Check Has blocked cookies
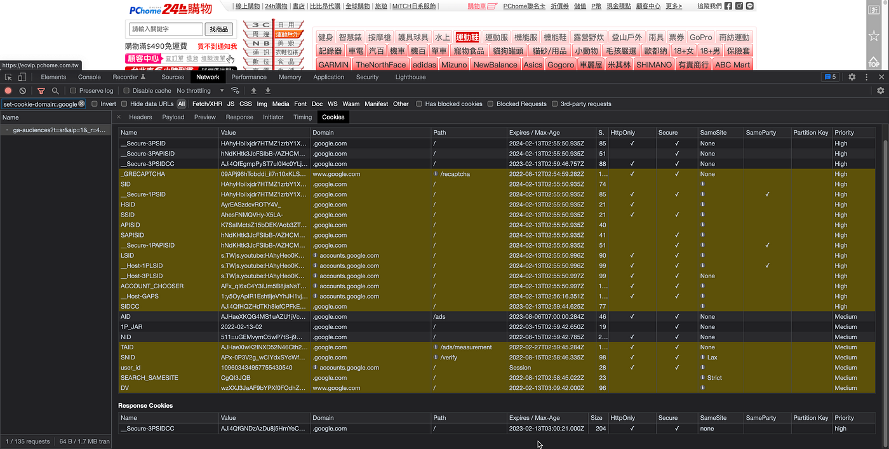 point(419,104)
